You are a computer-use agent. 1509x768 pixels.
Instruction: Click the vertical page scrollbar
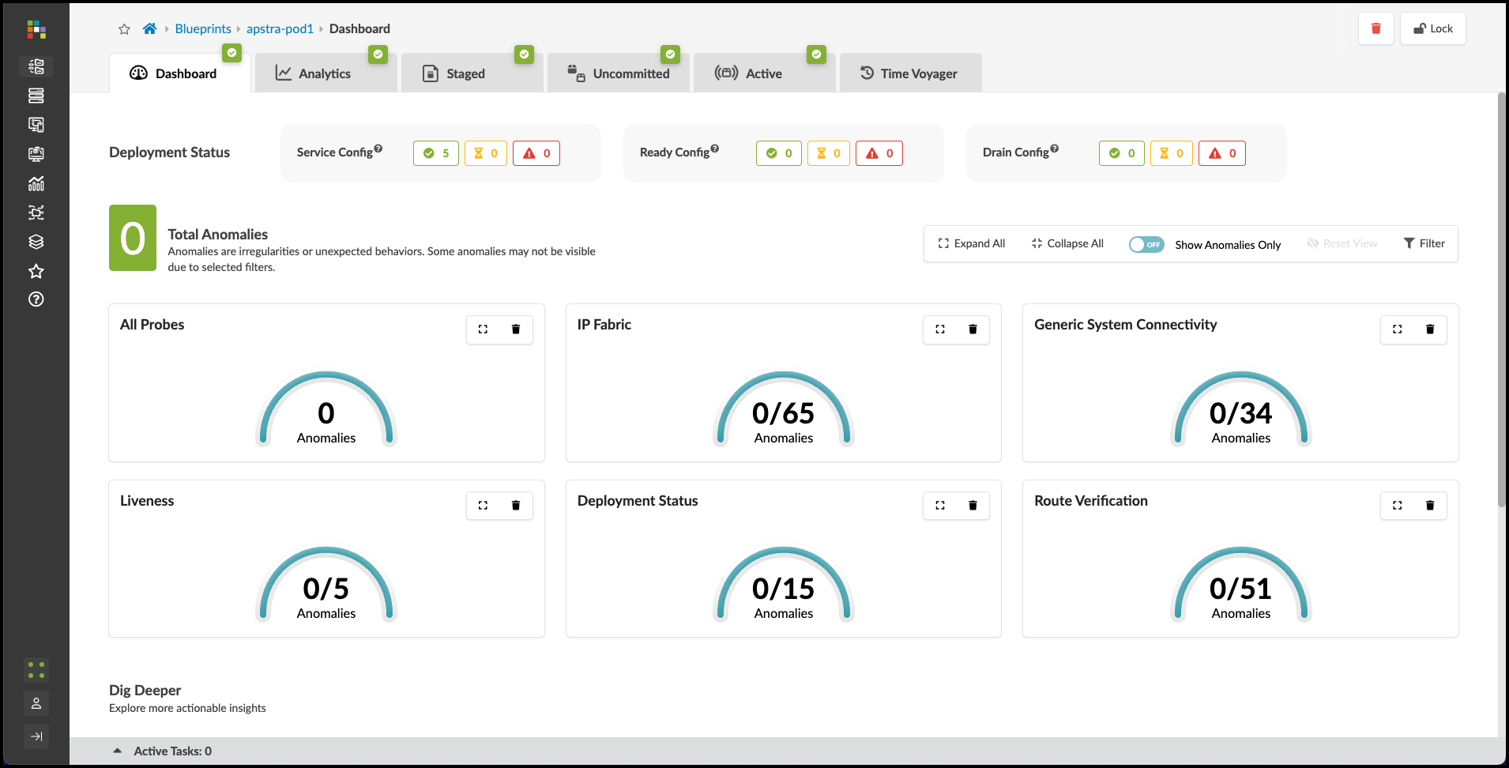tap(1502, 300)
